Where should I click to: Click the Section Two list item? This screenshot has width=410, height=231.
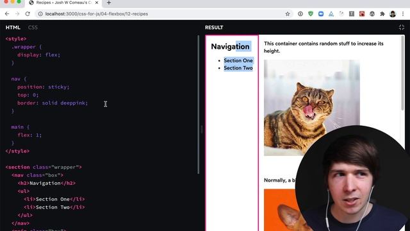pos(238,68)
